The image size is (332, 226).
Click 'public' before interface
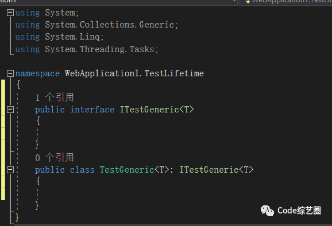pyautogui.click(x=50, y=110)
